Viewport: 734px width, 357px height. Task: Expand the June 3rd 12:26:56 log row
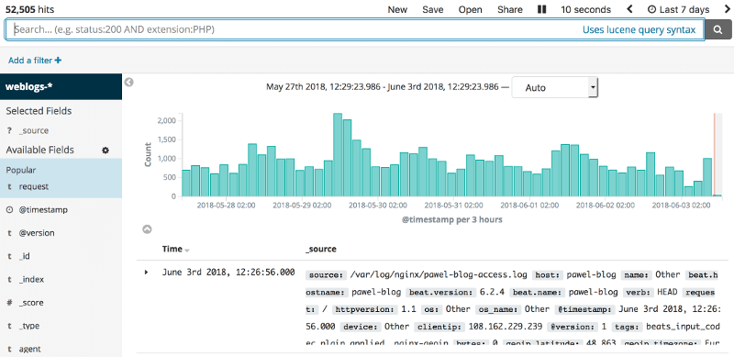click(x=146, y=273)
